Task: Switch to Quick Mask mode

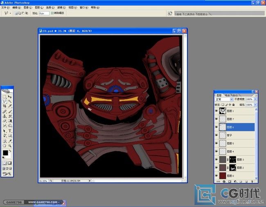Action: pyautogui.click(x=10, y=163)
